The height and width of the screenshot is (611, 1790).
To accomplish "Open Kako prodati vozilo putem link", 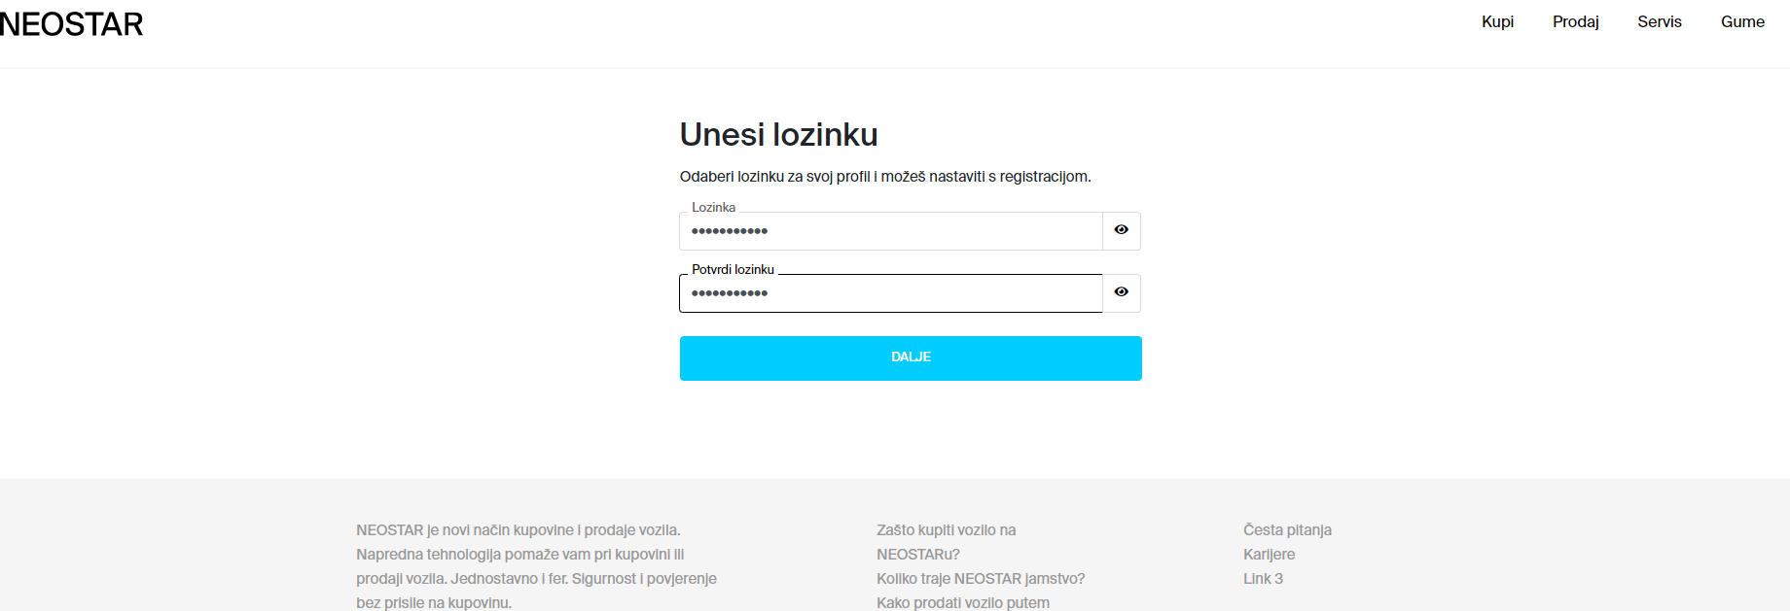I will click(963, 603).
